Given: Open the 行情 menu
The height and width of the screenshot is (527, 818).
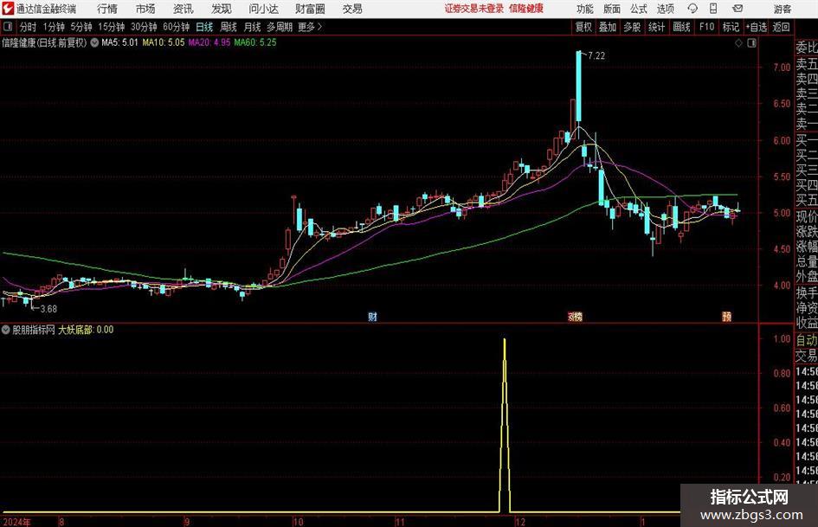Looking at the screenshot, I should click(107, 9).
